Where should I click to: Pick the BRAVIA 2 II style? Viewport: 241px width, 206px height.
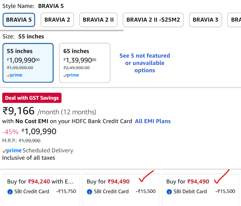(98, 20)
